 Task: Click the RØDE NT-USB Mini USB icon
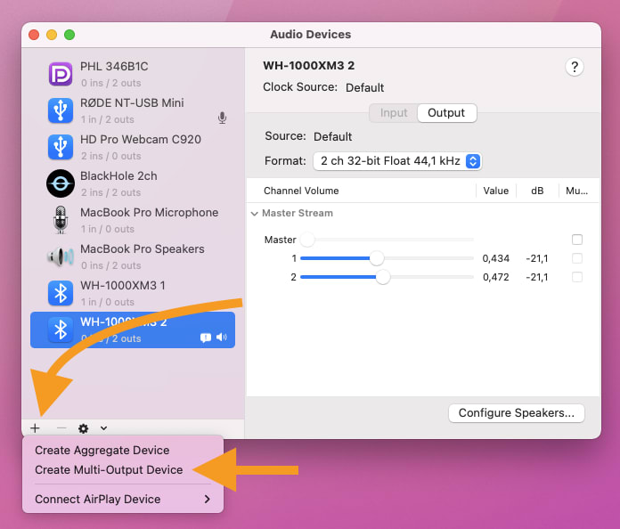coord(60,110)
